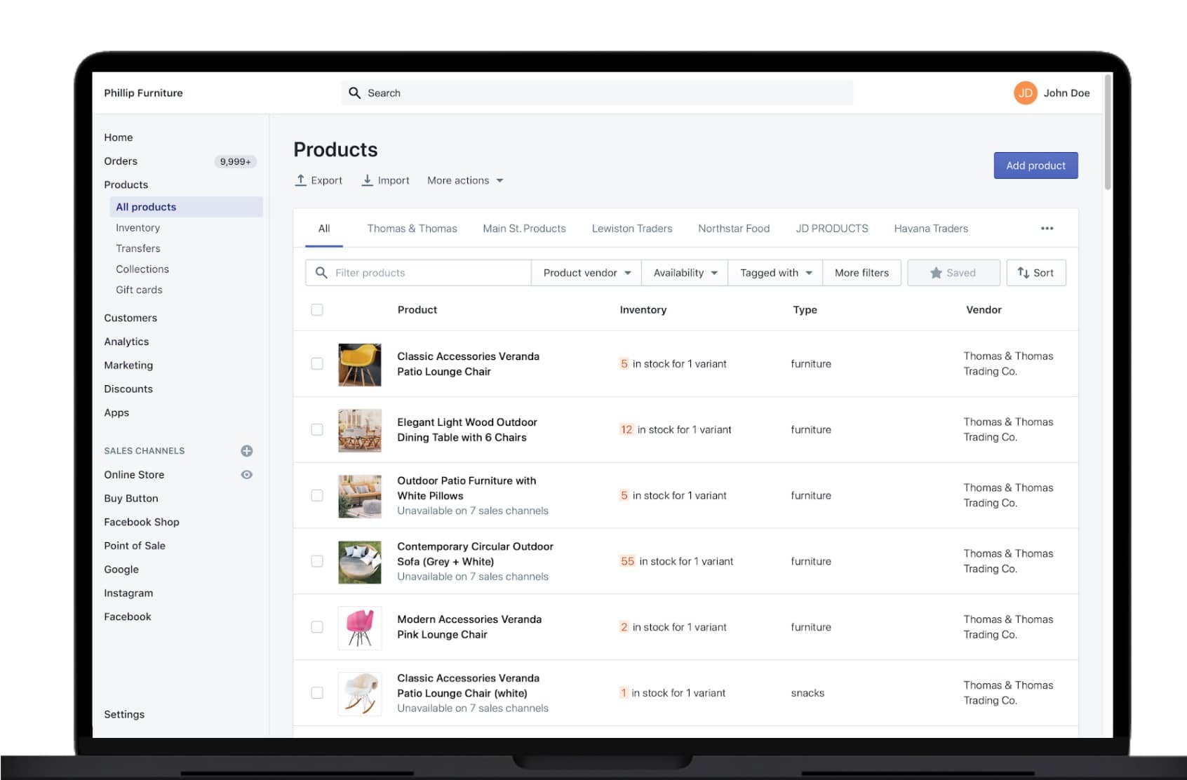Open the Sort options via the sort icon

click(x=1025, y=272)
